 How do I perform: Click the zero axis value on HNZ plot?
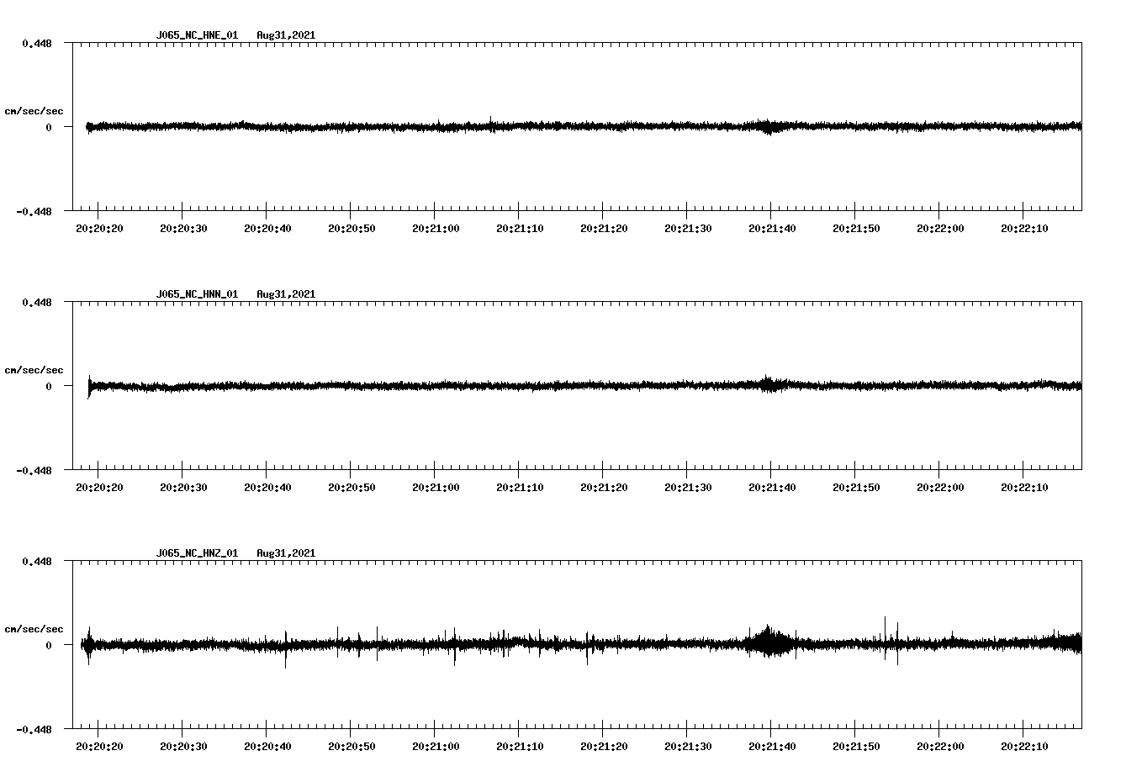click(49, 645)
